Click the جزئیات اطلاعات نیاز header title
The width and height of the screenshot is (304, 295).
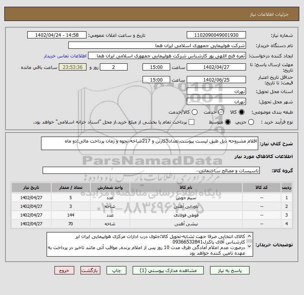pyautogui.click(x=269, y=14)
